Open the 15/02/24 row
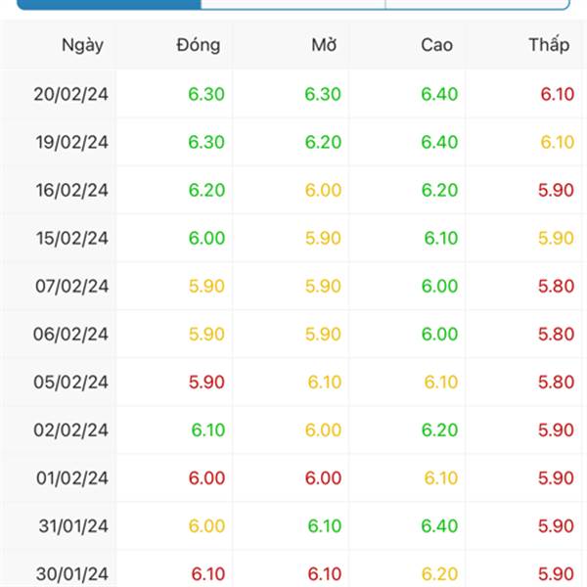The image size is (587, 587). point(293,238)
